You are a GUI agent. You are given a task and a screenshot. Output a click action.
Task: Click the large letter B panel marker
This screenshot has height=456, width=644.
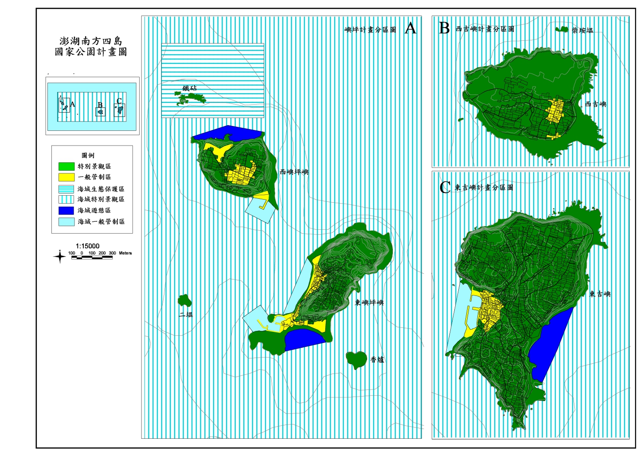444,28
